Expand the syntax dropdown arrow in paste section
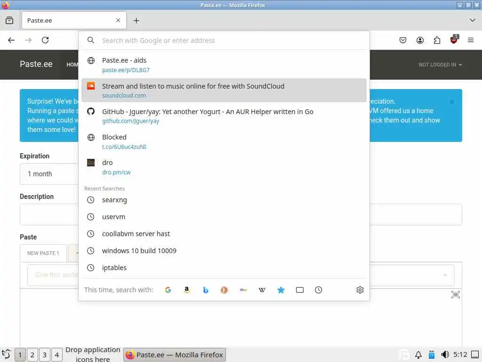Screen dimensions: 482x362 coord(445,275)
